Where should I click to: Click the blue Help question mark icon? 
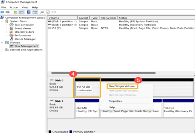point(28,12)
